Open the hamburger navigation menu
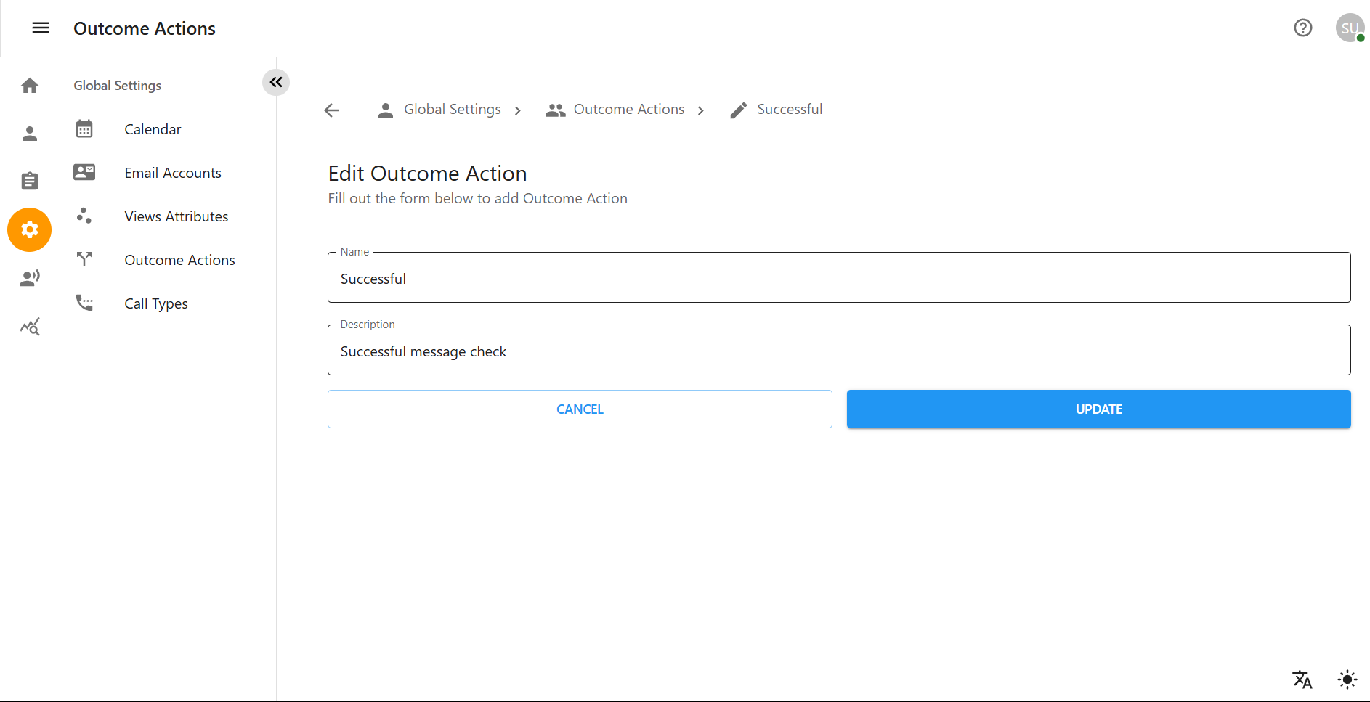This screenshot has height=702, width=1370. (x=41, y=28)
